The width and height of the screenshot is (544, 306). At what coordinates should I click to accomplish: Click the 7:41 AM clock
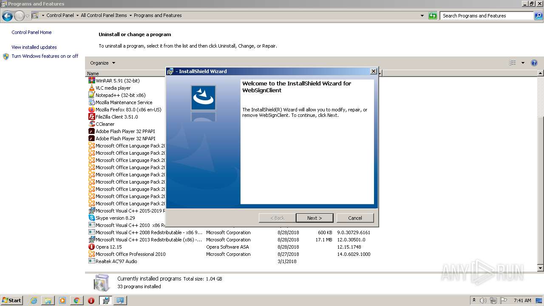click(522, 300)
